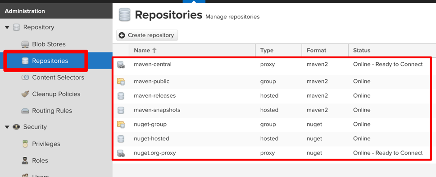Click the maven-central proxy icon
The height and width of the screenshot is (177, 436).
pos(121,65)
